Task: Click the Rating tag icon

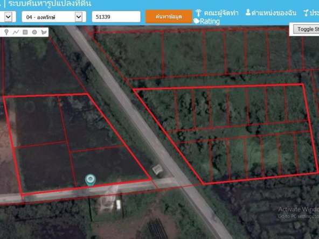Action: (x=196, y=21)
